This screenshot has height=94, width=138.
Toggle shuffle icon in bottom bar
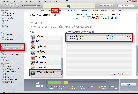(x=9, y=92)
